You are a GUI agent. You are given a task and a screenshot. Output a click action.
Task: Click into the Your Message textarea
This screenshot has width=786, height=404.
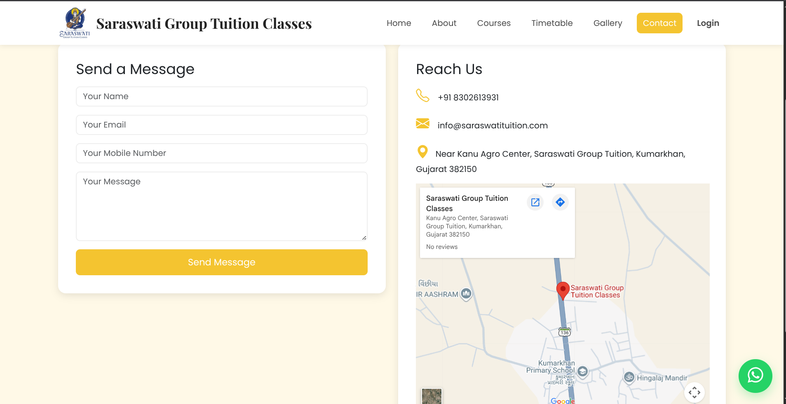[x=221, y=206]
